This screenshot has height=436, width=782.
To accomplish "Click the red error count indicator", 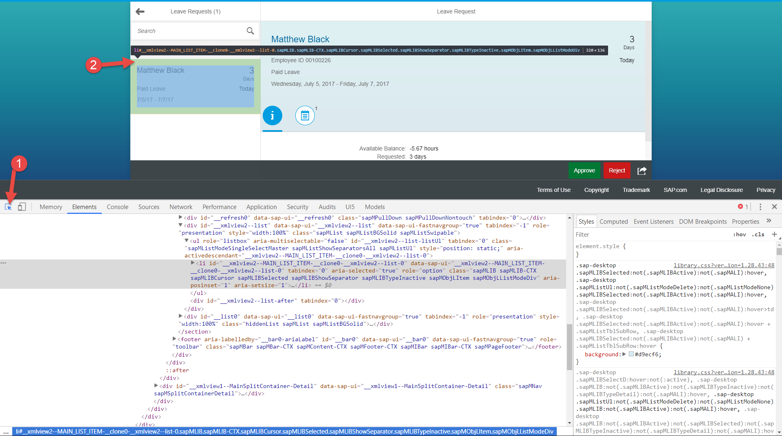I will 743,207.
